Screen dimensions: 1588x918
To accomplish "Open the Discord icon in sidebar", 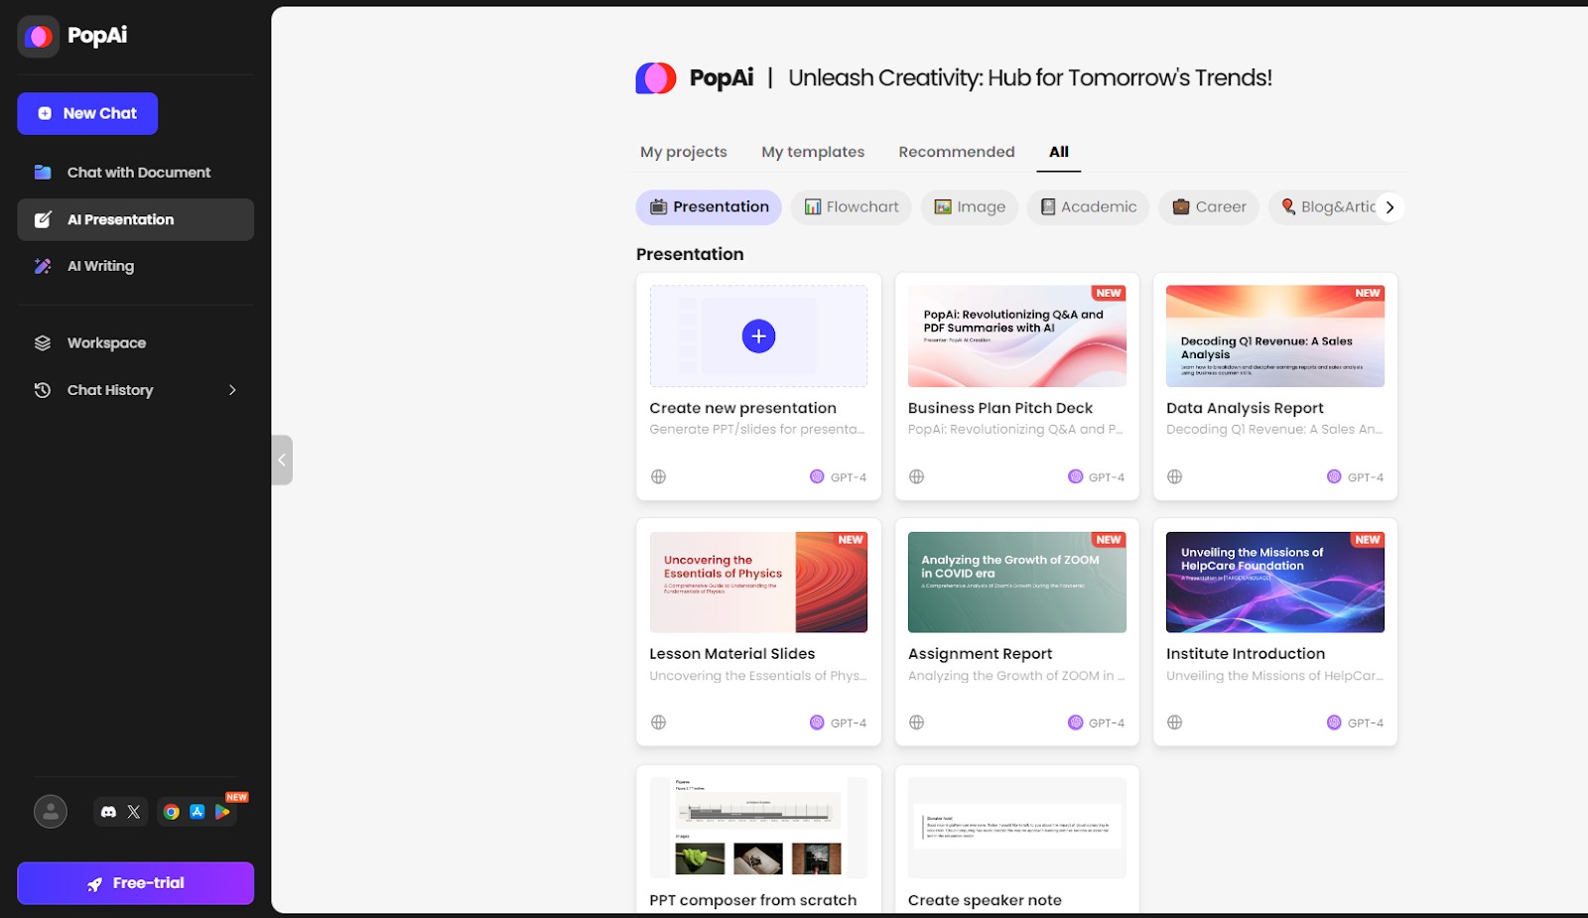I will click(x=109, y=812).
